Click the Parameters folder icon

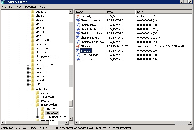[37, 97]
